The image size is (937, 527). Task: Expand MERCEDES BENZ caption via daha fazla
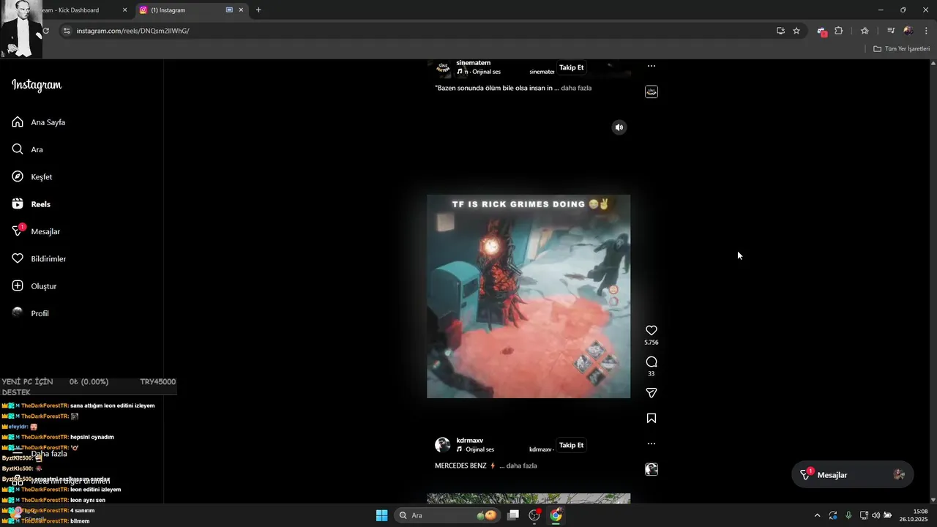[522, 466]
